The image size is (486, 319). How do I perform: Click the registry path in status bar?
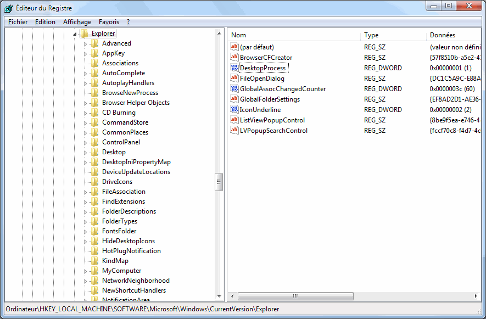(143, 309)
